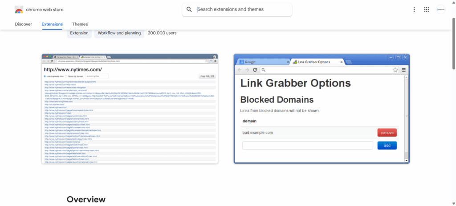Viewport: 456px width, 206px height.
Task: Focus the Search extensions and themes field
Action: click(x=237, y=10)
